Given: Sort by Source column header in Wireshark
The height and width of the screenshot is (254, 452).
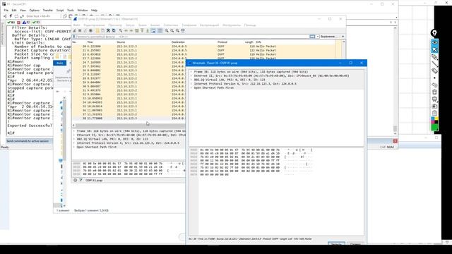Looking at the screenshot, I should [x=121, y=42].
